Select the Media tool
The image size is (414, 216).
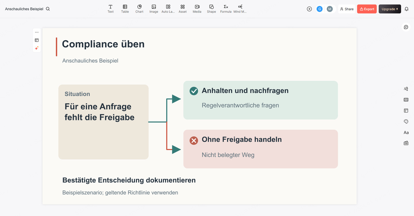(197, 9)
